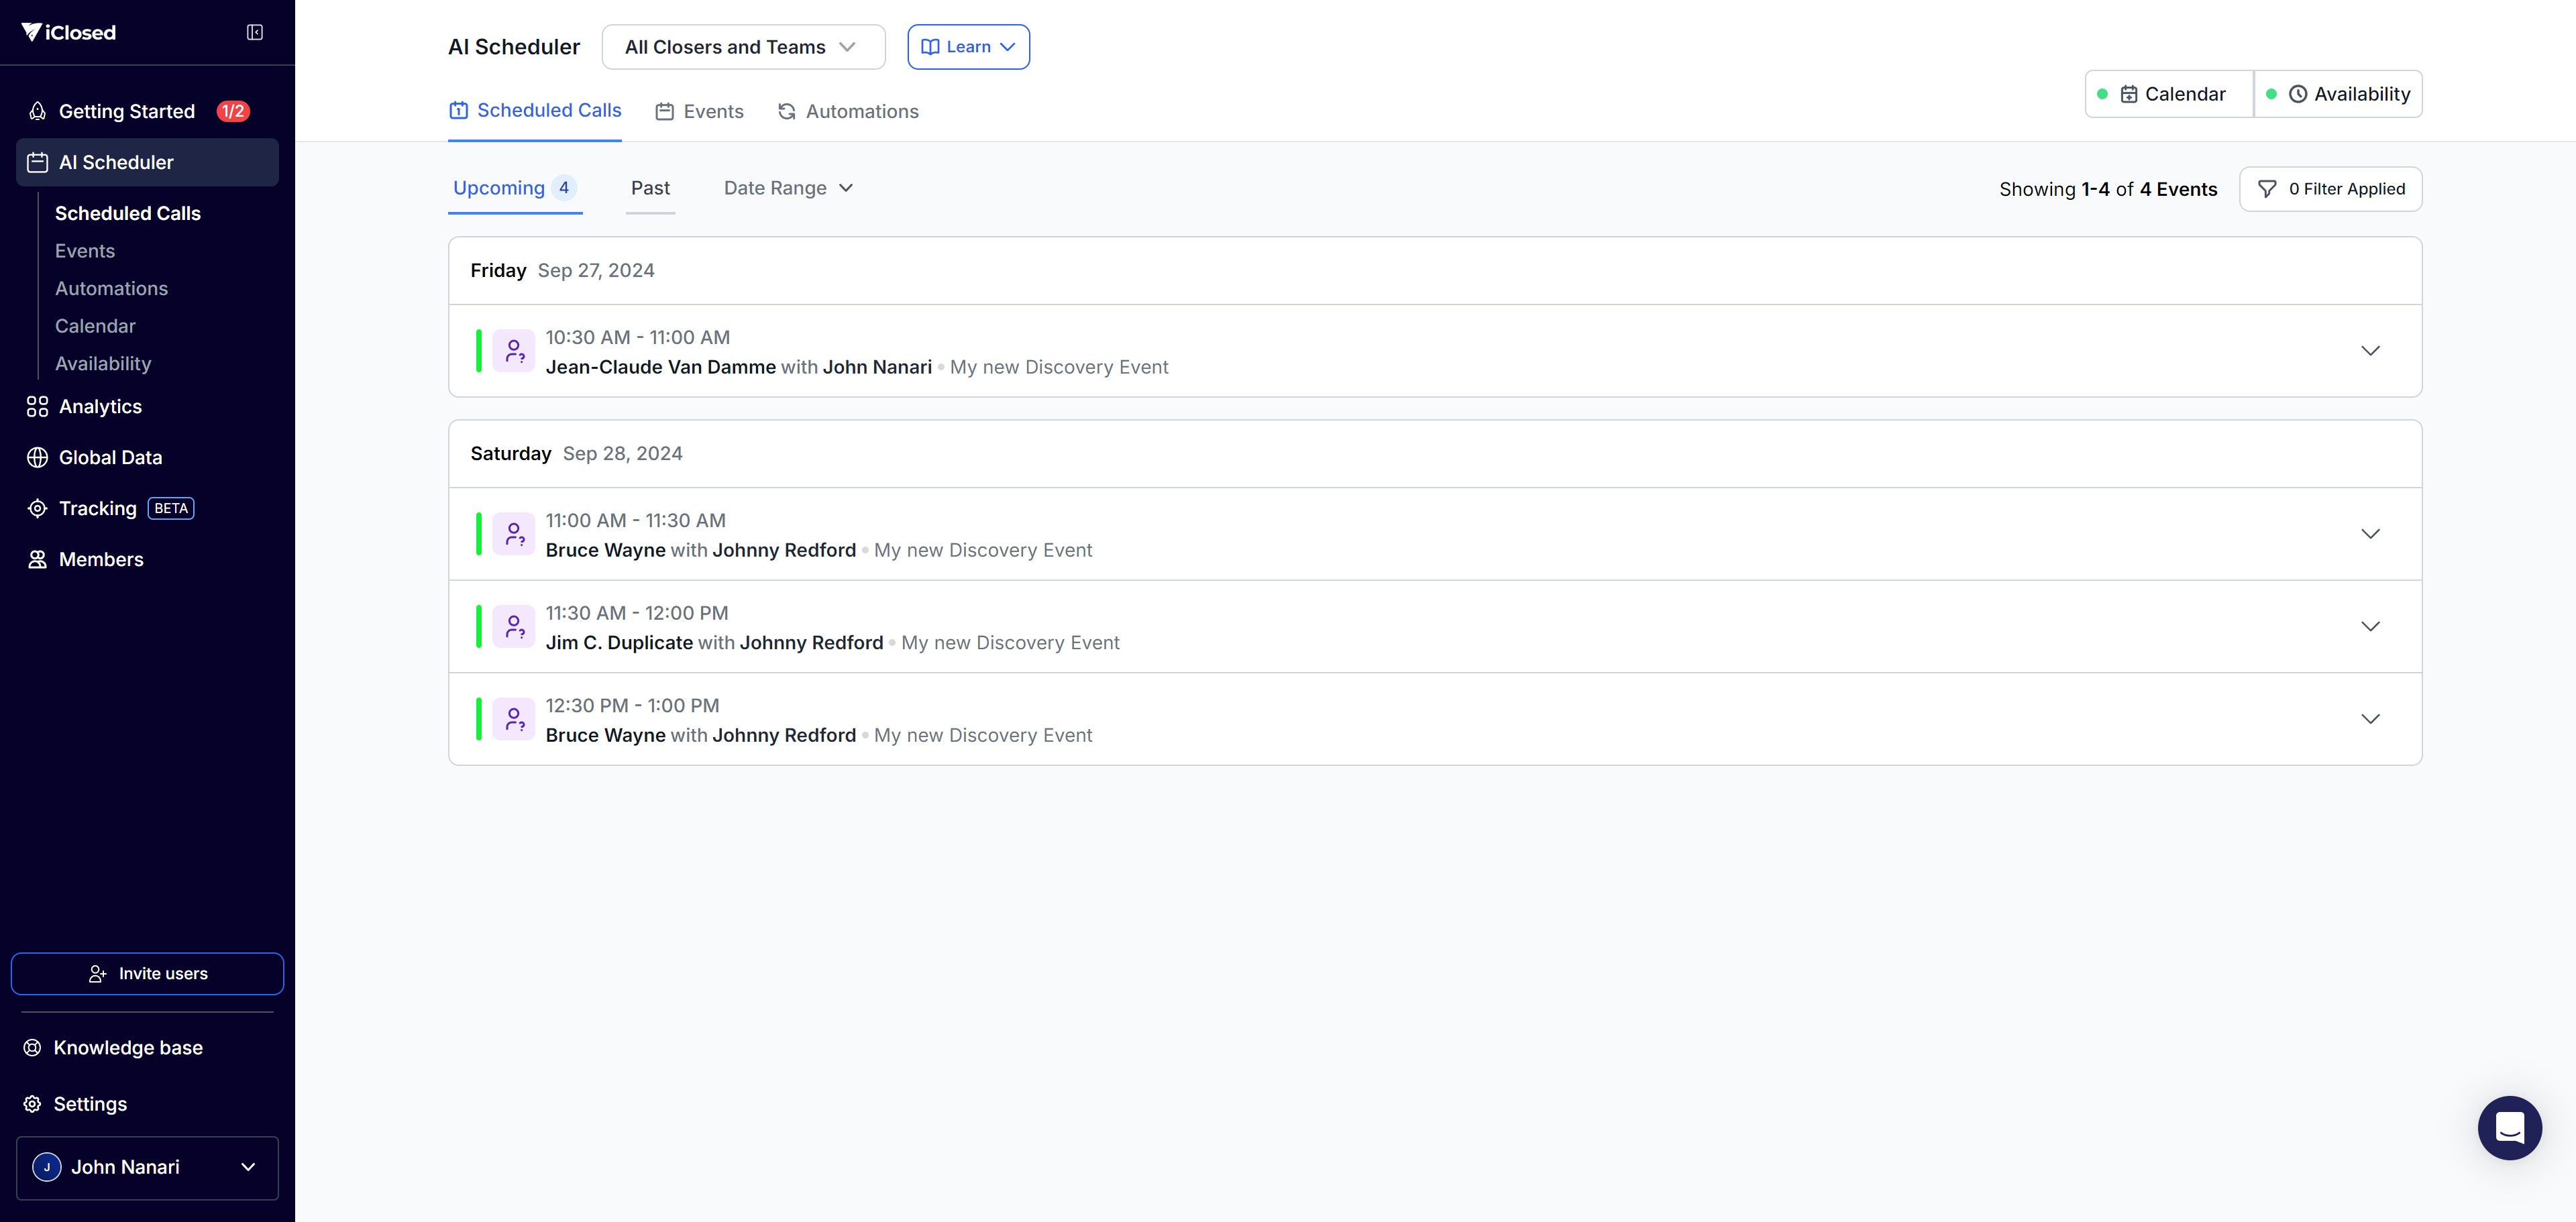Switch to the Past tab

click(x=650, y=188)
